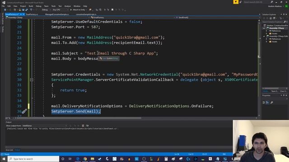Click the Properties alphabetical sort icon

[267, 103]
